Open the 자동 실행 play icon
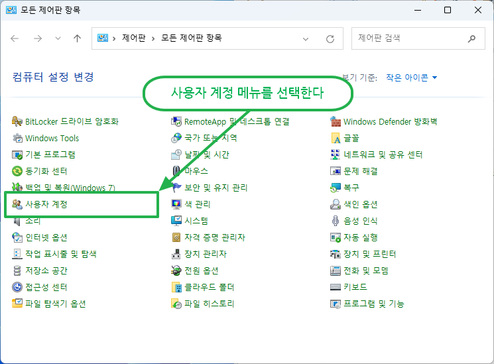This screenshot has width=494, height=364. pyautogui.click(x=336, y=237)
